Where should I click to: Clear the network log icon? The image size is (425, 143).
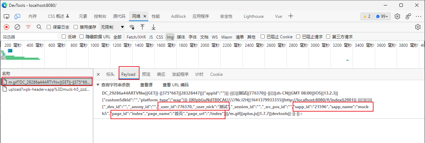tap(17, 27)
